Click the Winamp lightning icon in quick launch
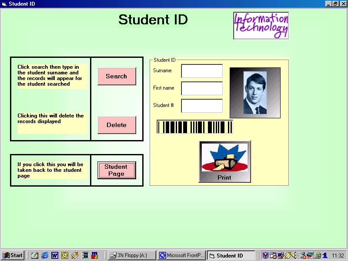 pos(74,255)
